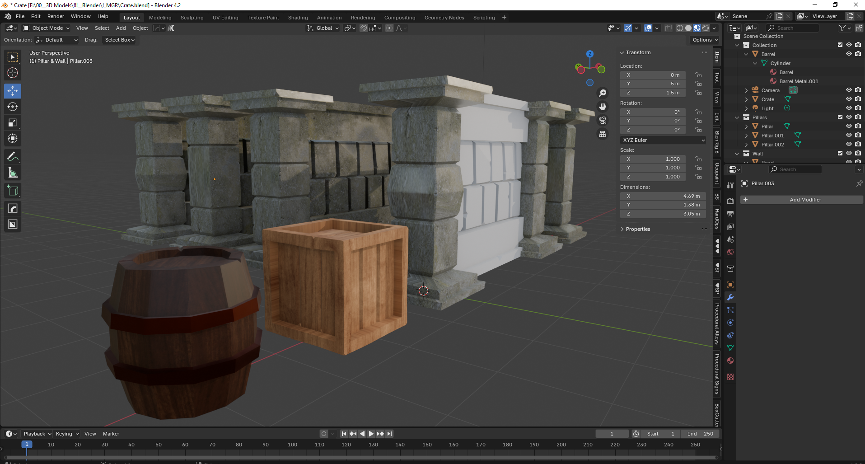
Task: Click the Location X value field
Action: tap(653, 75)
